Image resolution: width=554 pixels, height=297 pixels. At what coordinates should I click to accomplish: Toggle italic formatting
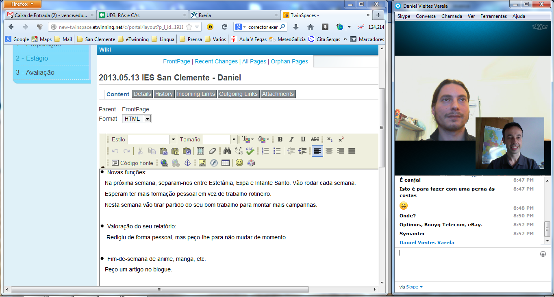tap(291, 139)
